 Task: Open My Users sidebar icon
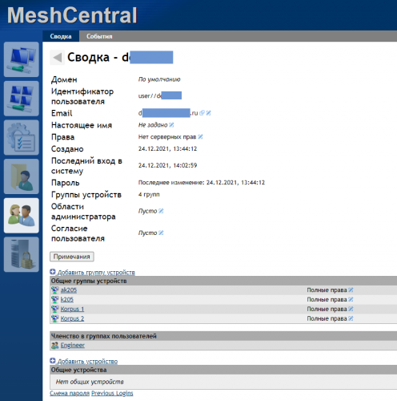pyautogui.click(x=22, y=216)
